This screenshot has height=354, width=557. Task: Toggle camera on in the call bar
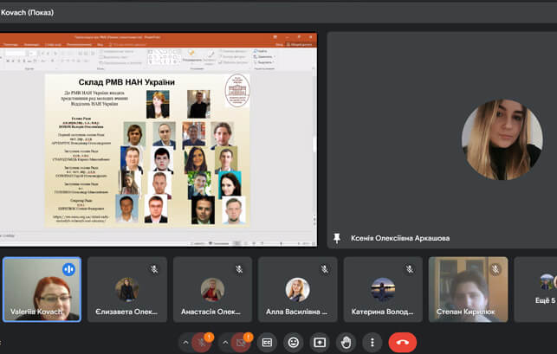242,343
